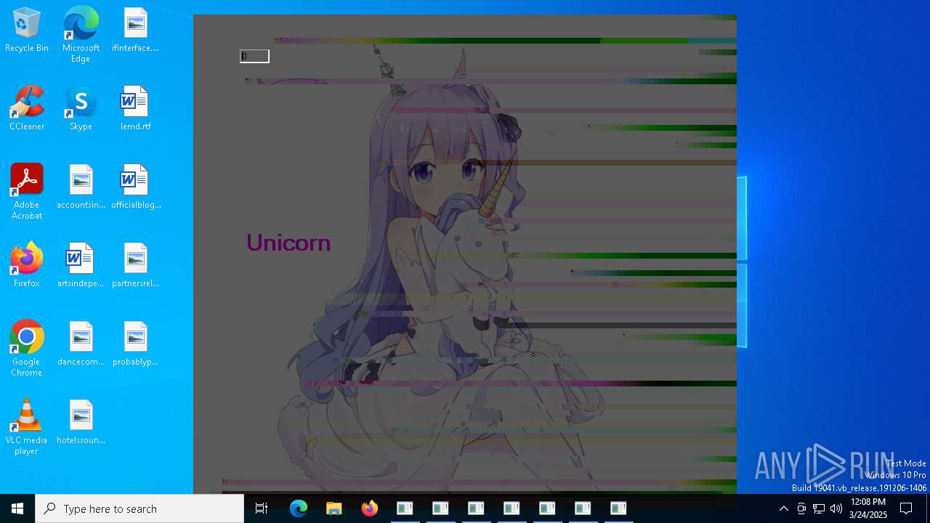Image resolution: width=930 pixels, height=523 pixels.
Task: Open the Firefox desktop shortcut
Action: click(x=27, y=266)
